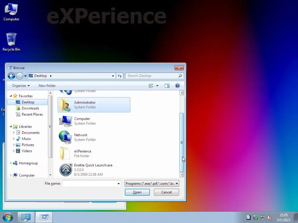Click the Open button
The image size is (298, 223).
click(137, 192)
